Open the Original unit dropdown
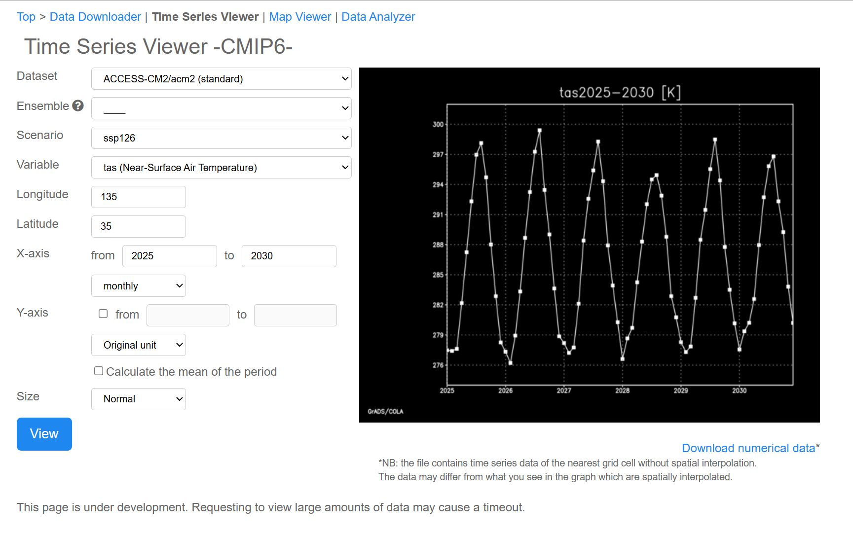Screen dimensions: 853x533 (139, 345)
